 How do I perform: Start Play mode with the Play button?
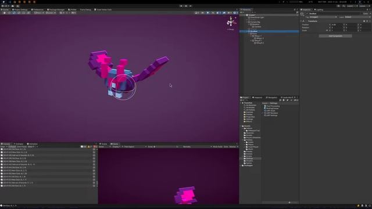[181, 6]
